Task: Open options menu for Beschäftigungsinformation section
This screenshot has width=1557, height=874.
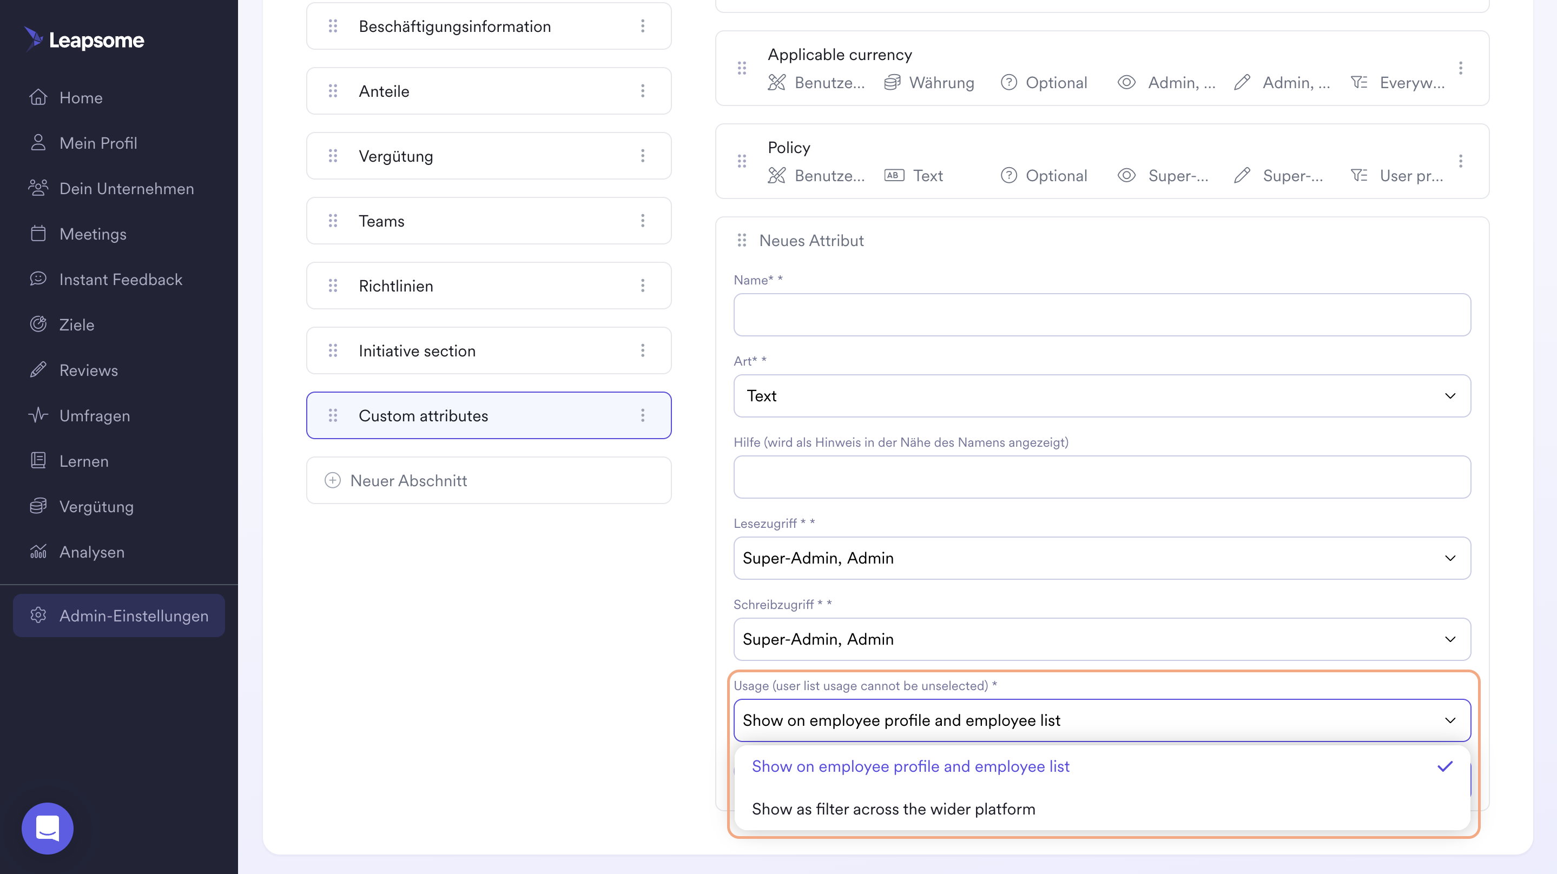Action: pyautogui.click(x=643, y=26)
